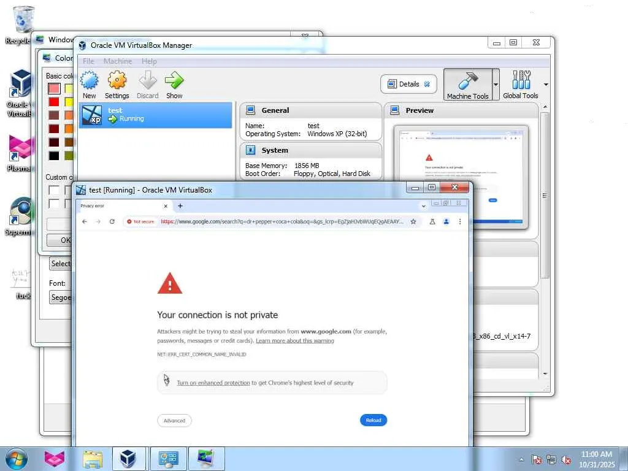Open Control Panel taskbar icon
Image resolution: width=628 pixels, height=471 pixels.
click(168, 459)
